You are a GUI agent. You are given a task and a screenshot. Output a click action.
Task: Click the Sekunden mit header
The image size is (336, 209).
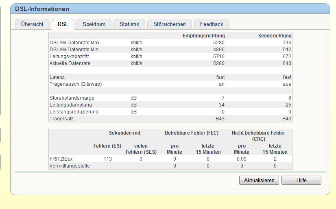[x=125, y=133]
